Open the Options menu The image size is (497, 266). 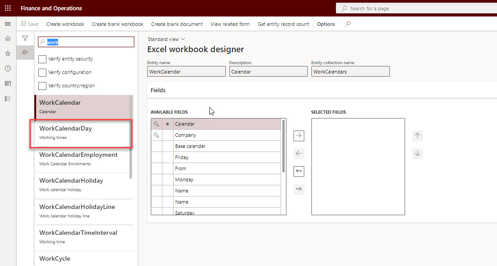point(326,24)
